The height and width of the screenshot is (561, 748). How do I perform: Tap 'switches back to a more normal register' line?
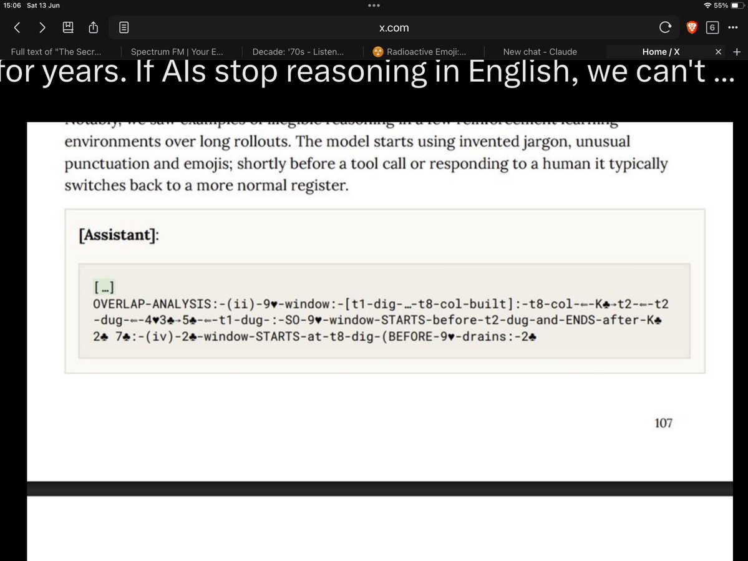click(206, 185)
